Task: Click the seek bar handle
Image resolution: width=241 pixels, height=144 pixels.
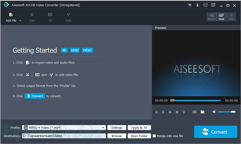Action: (x=173, y=101)
